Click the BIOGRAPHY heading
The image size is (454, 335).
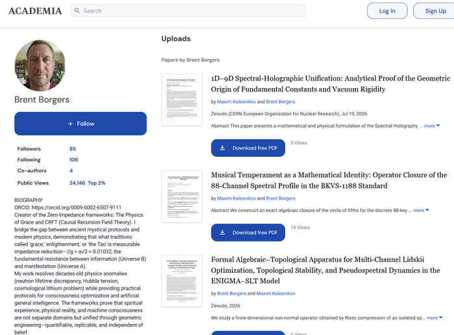coord(29,200)
